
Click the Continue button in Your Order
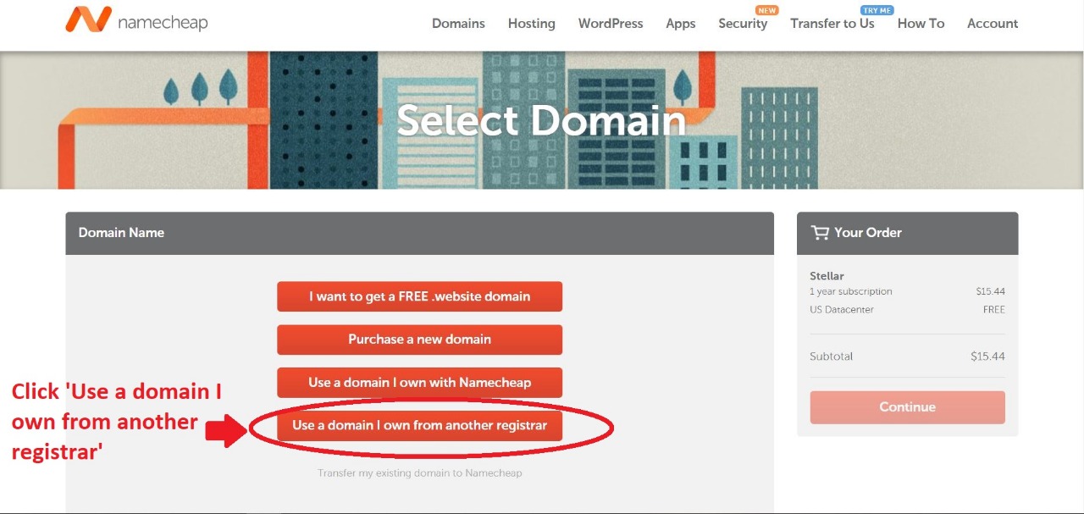pyautogui.click(x=907, y=407)
